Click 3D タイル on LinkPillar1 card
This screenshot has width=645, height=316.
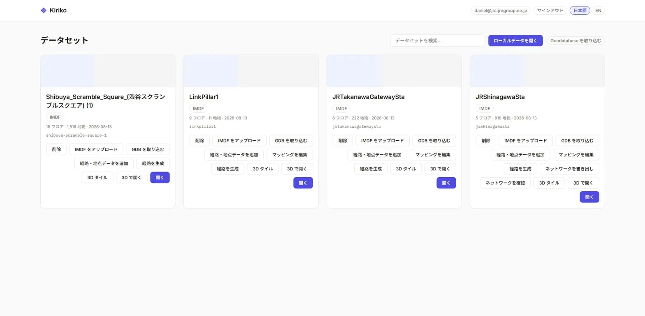point(262,169)
